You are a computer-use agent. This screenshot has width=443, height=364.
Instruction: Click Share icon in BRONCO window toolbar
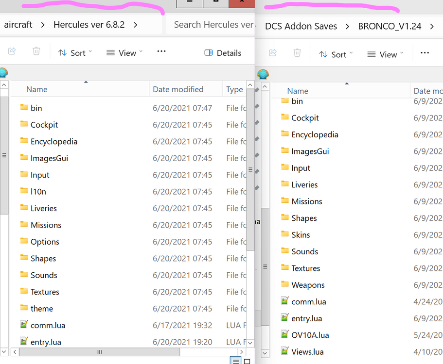[x=273, y=53]
